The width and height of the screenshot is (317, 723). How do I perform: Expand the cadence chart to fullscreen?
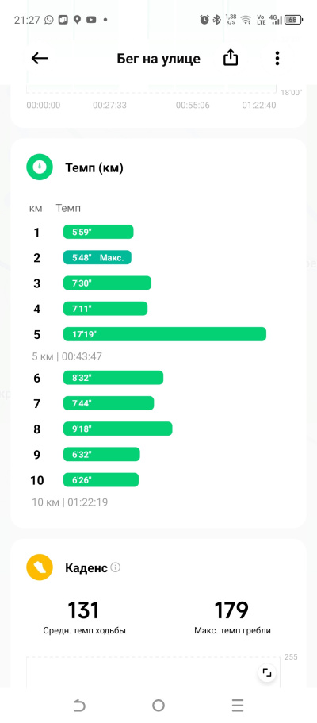coord(267,673)
